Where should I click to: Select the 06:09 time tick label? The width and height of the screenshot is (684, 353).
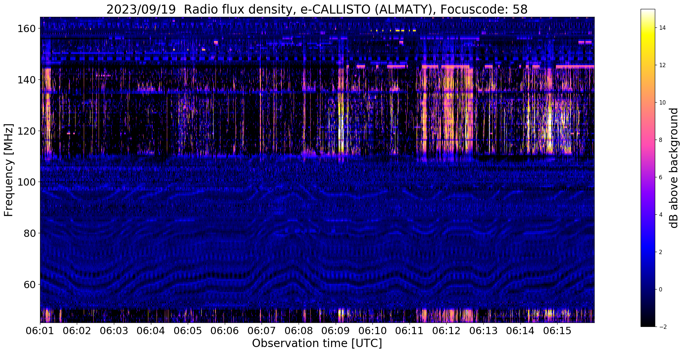pos(336,331)
